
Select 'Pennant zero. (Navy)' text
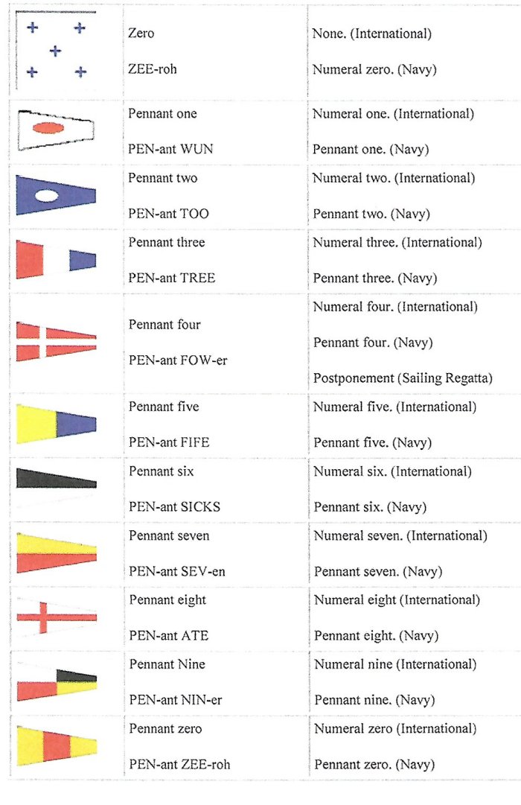[374, 765]
